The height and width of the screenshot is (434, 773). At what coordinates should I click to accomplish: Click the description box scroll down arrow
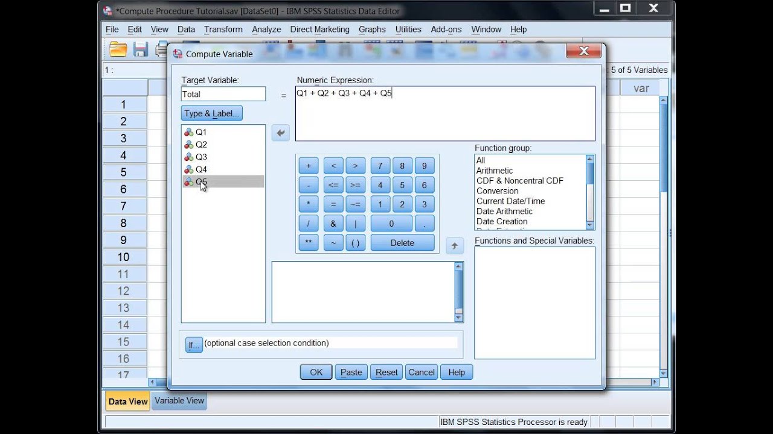click(x=459, y=318)
